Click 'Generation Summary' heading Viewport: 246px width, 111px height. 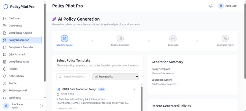point(167,62)
